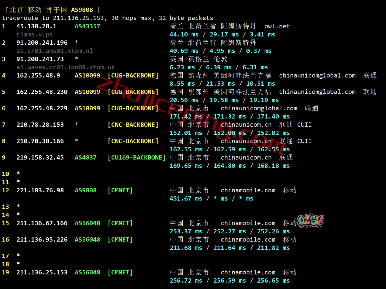Click the r1ams.v.ps hostname
Screen dimensions: 386x289
(34, 35)
